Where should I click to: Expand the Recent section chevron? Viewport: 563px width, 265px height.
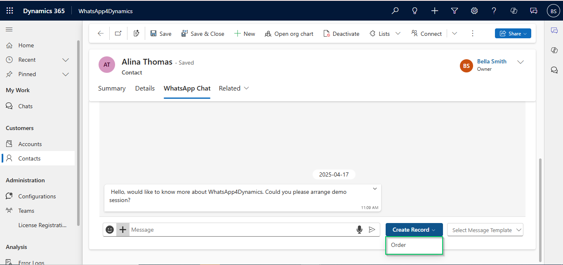66,60
